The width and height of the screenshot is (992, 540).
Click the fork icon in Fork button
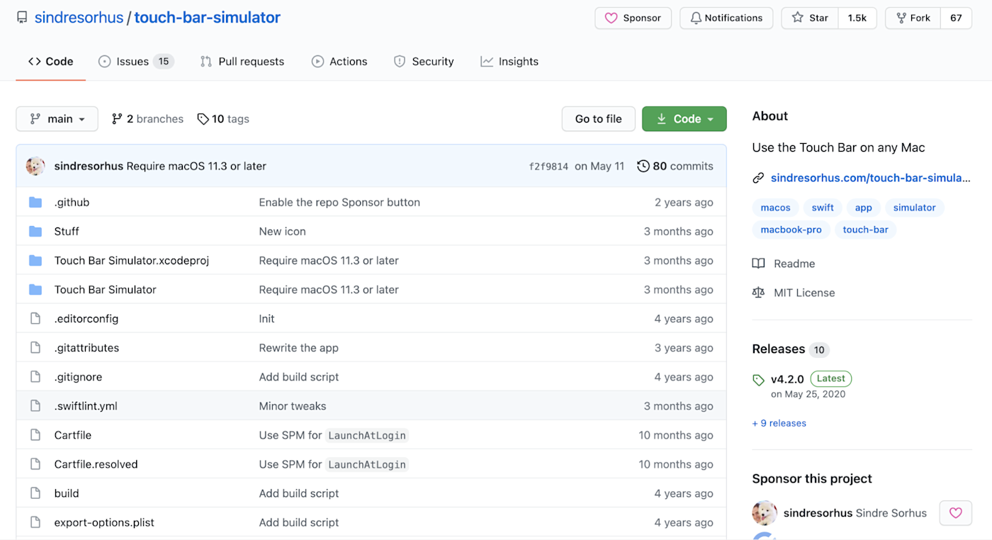901,18
